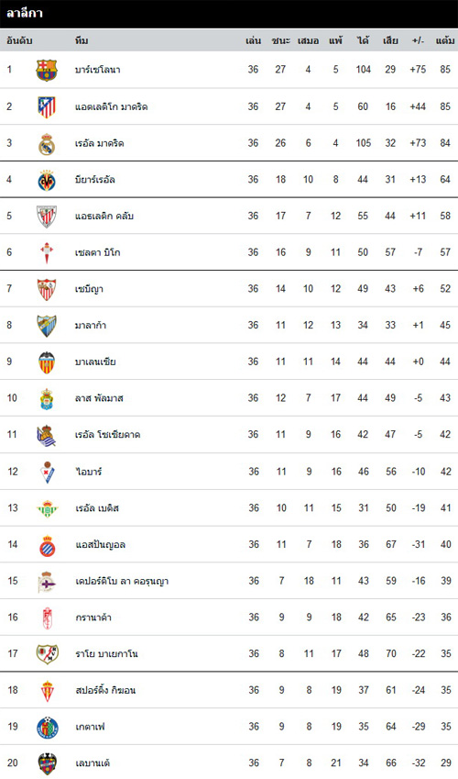
Task: Click the Atletico Madrid crest icon
Action: click(x=47, y=106)
